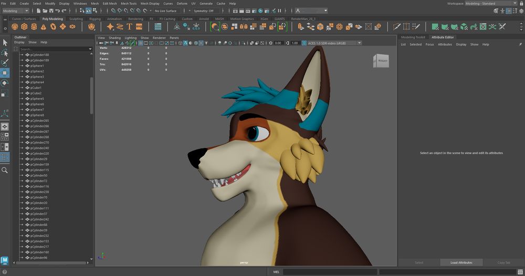The width and height of the screenshot is (525, 276).
Task: Click the Polygon Cube shelf icon
Action: coord(25,26)
